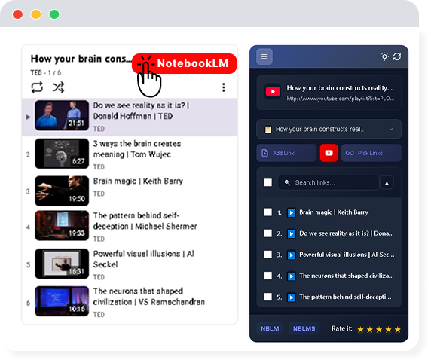Check The neurons that shaped civiliza... link
This screenshot has height=363, width=431.
tap(268, 276)
